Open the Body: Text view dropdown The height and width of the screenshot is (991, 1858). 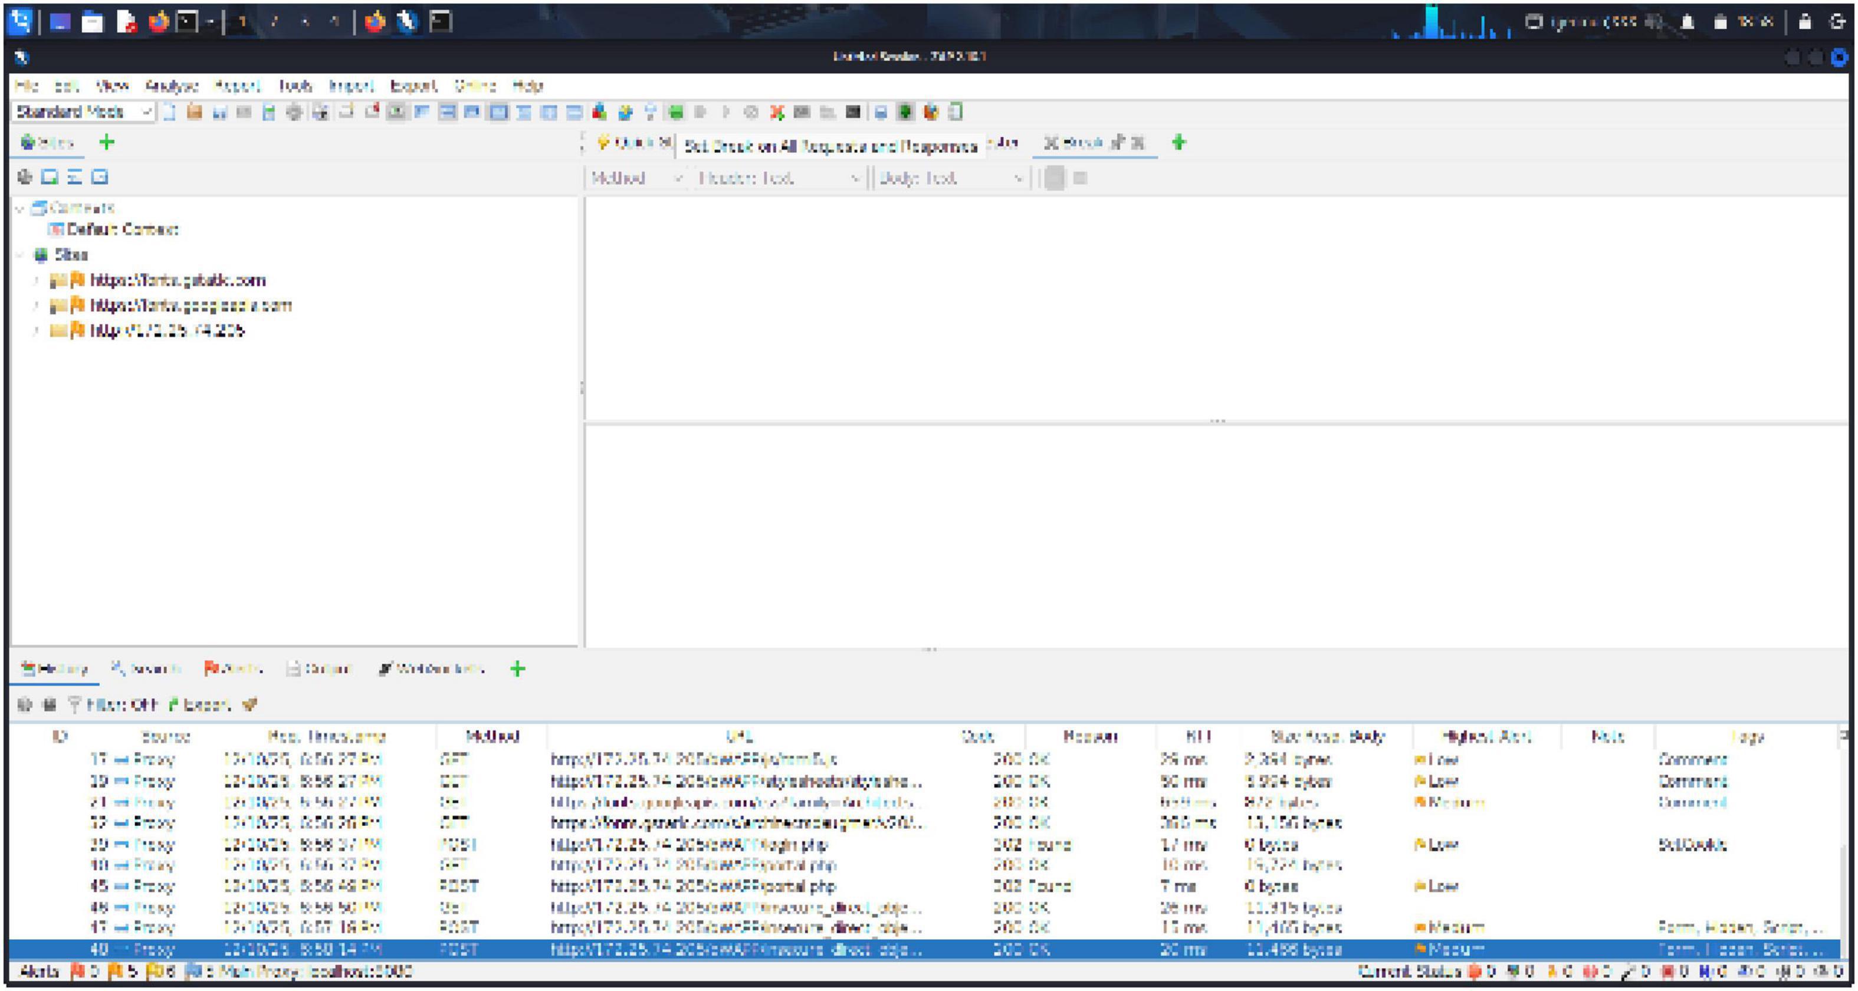[x=951, y=178]
